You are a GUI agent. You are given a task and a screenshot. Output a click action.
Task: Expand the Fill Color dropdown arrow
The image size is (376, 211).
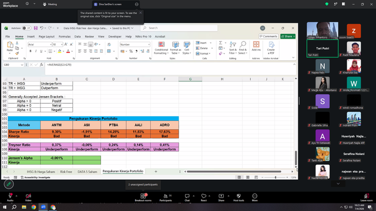coord(63,51)
